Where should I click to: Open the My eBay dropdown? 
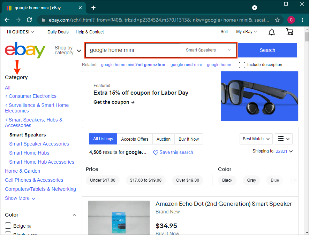click(x=247, y=32)
